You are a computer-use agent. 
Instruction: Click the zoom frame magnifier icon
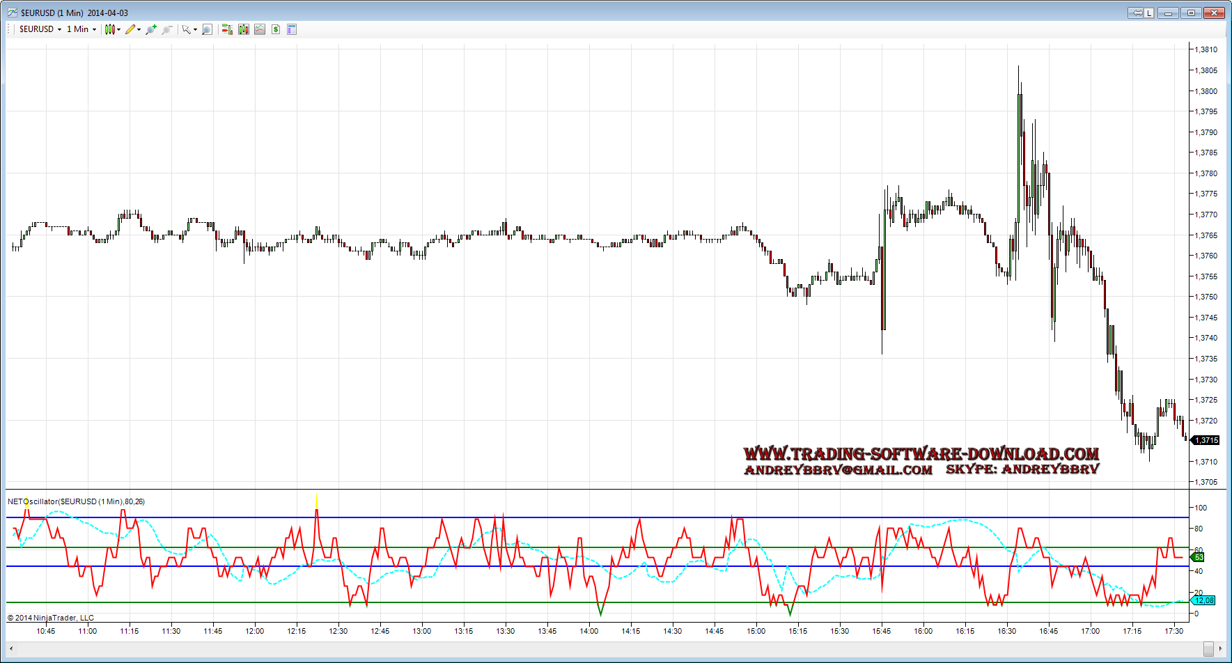coord(207,29)
